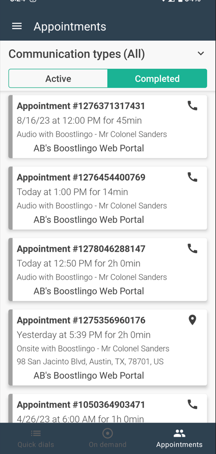Screen dimensions: 216x454
Task: Open appointment #1276371317431 details
Action: pyautogui.click(x=107, y=126)
